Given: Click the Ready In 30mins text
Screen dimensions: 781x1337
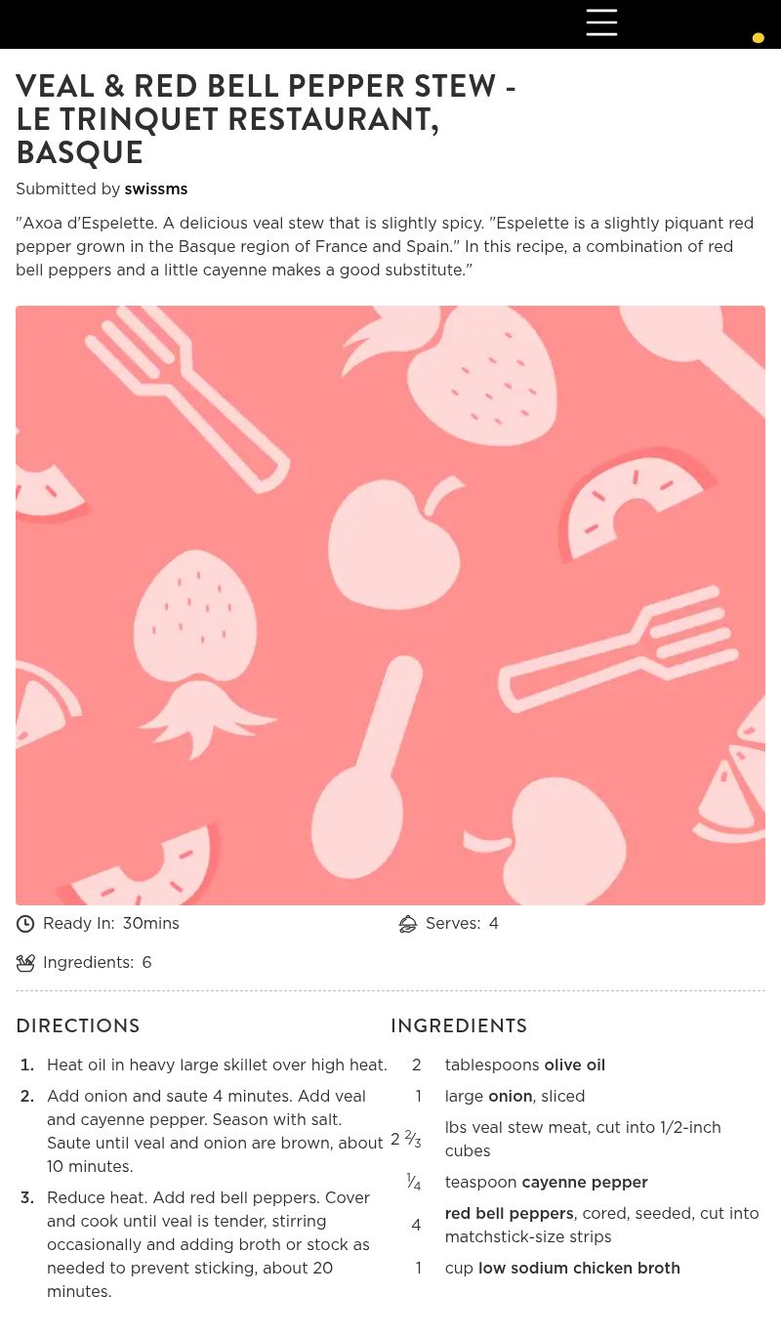Looking at the screenshot, I should point(111,924).
